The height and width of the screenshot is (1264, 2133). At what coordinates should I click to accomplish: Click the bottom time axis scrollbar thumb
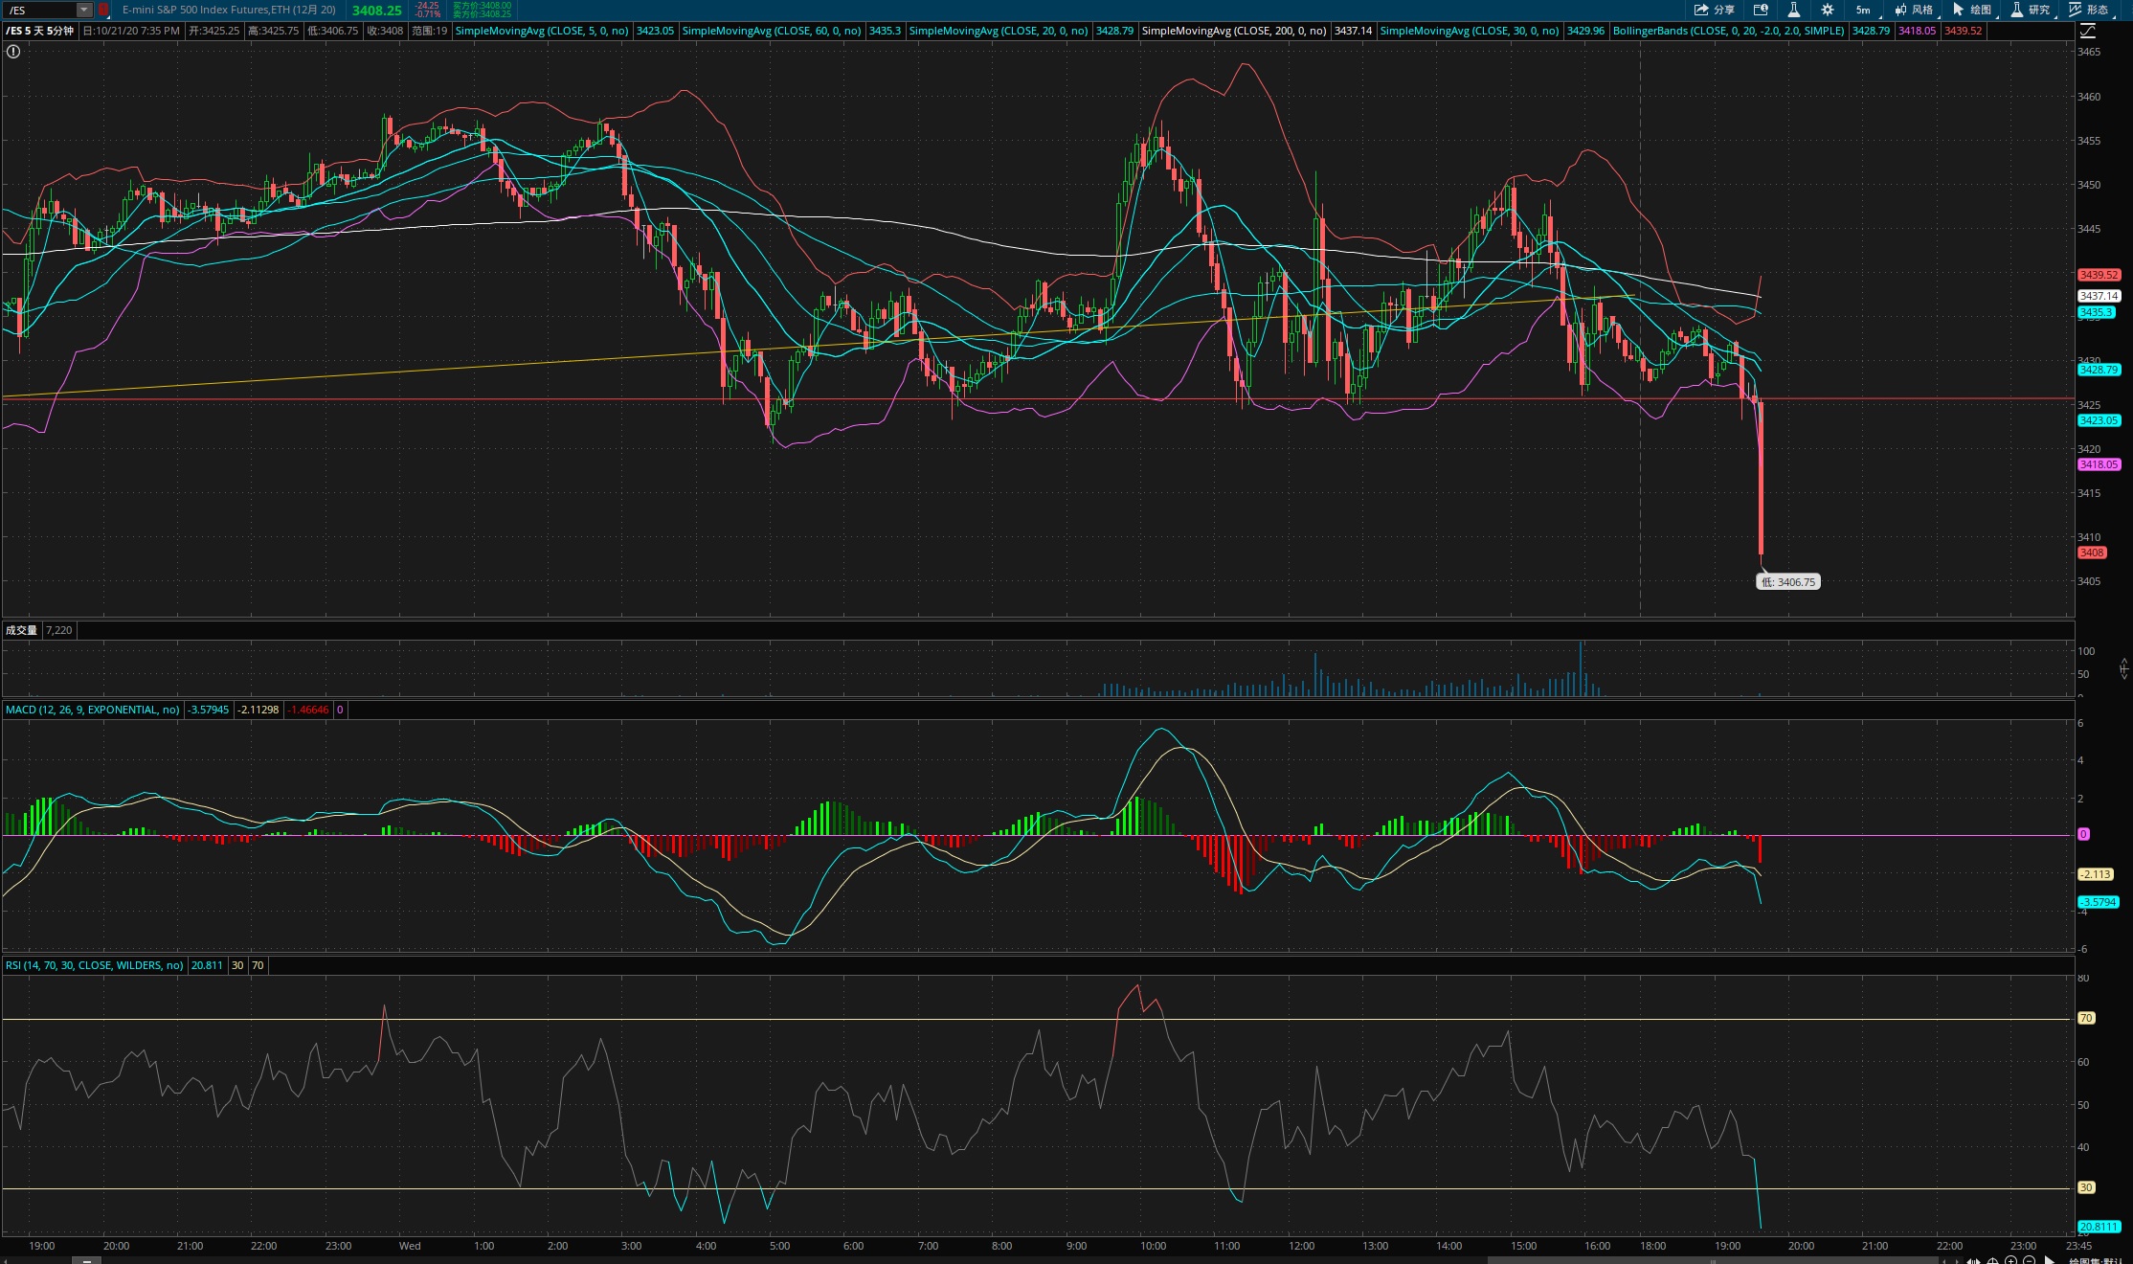click(1712, 1260)
